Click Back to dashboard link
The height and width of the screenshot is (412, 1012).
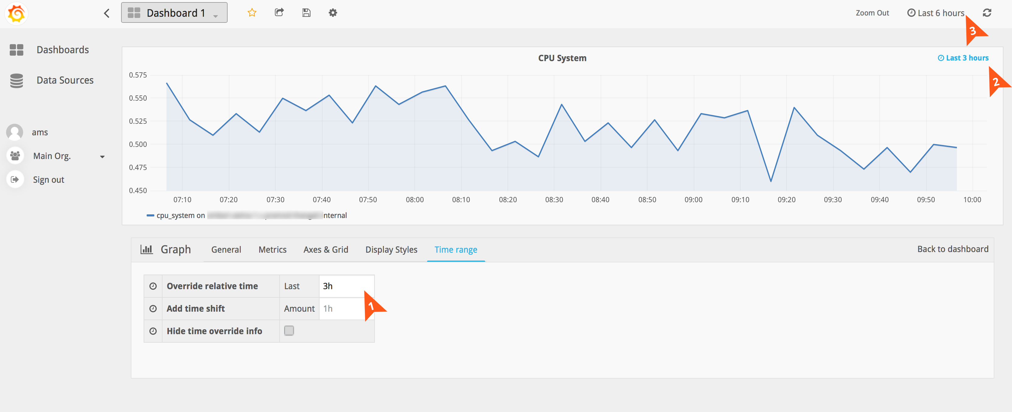(952, 249)
